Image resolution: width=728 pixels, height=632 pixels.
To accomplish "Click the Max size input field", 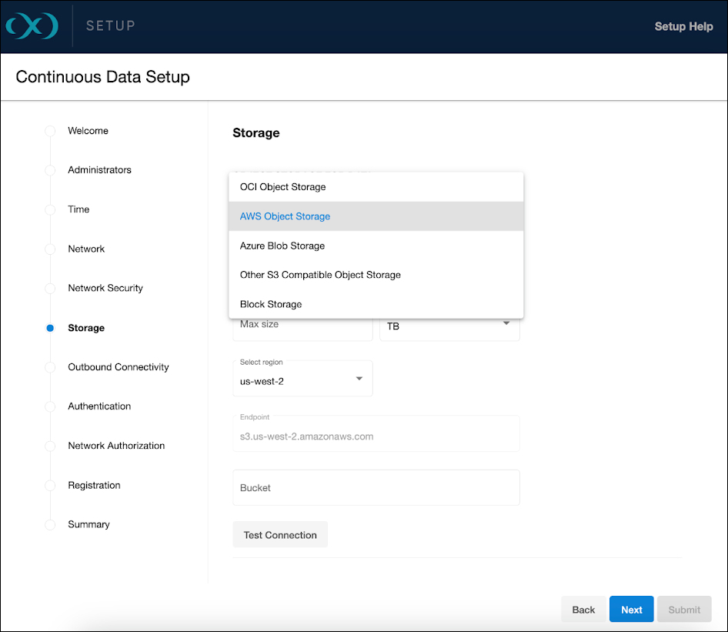I will tap(302, 326).
